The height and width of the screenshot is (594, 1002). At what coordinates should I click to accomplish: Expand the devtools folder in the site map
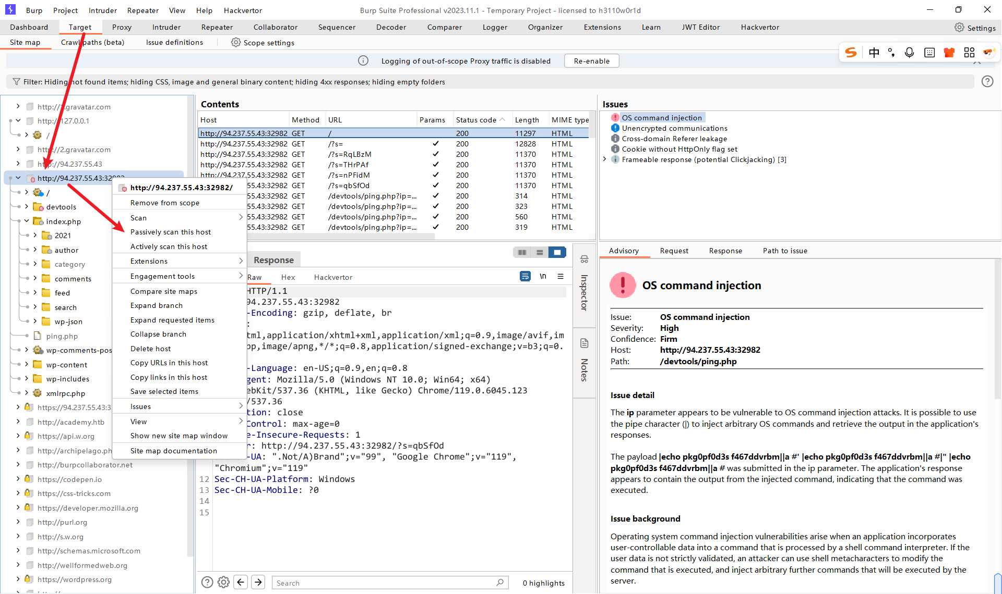27,207
